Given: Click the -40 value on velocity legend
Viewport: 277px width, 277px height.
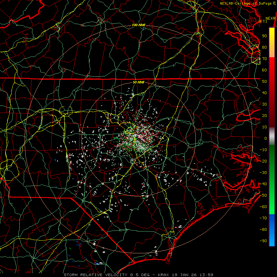Looking at the screenshot, I should 263,184.
